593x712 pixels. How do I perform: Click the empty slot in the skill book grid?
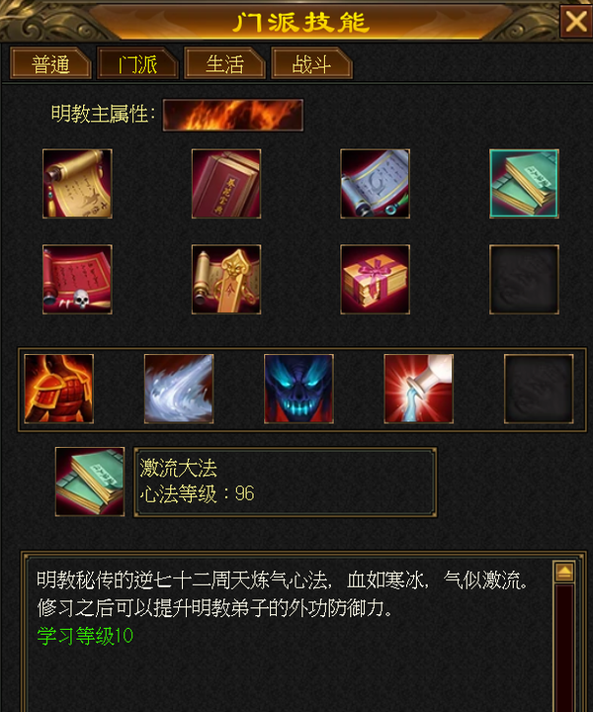click(x=524, y=279)
